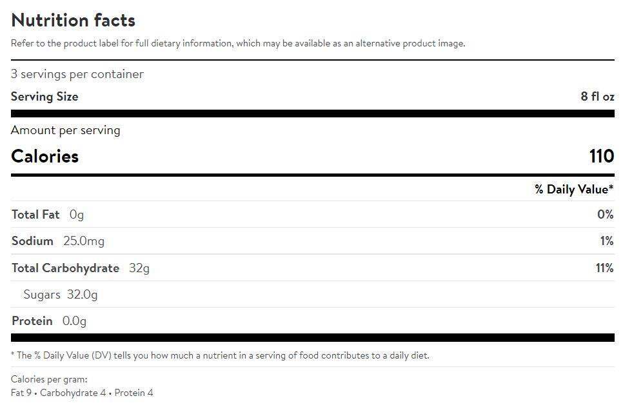Select the 3 servings per container text

pyautogui.click(x=77, y=74)
